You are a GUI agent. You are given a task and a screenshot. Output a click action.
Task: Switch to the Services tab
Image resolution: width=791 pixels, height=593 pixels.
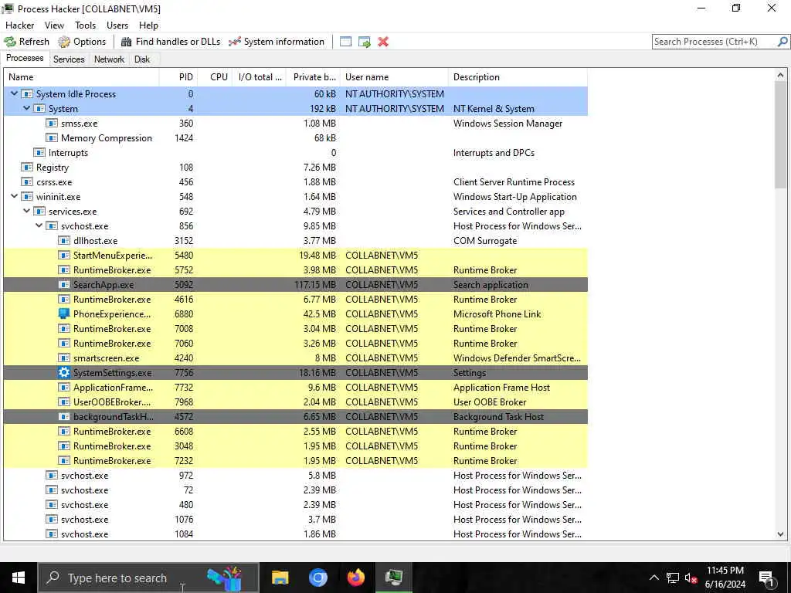69,59
